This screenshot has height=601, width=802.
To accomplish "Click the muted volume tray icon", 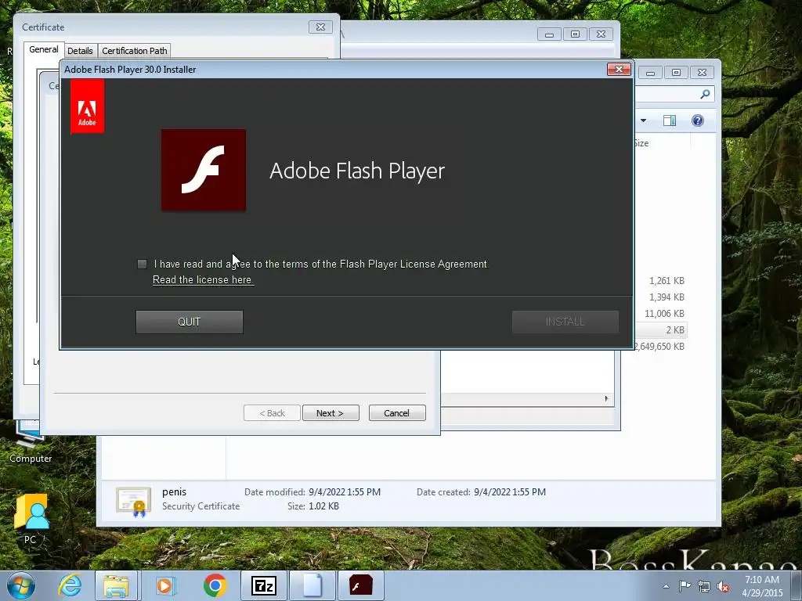I will click(x=723, y=586).
